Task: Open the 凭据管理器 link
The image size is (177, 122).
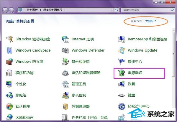Action: (81, 106)
